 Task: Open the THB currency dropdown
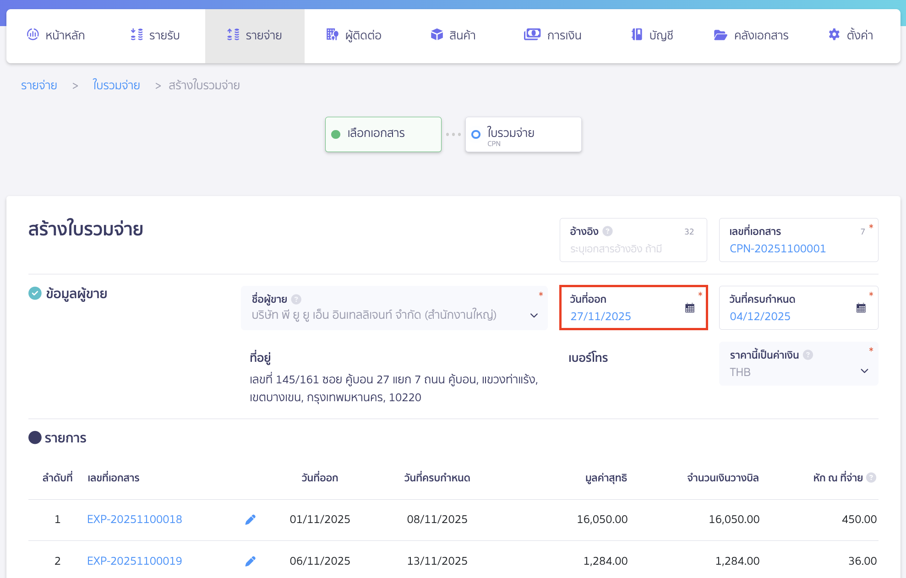coord(864,371)
